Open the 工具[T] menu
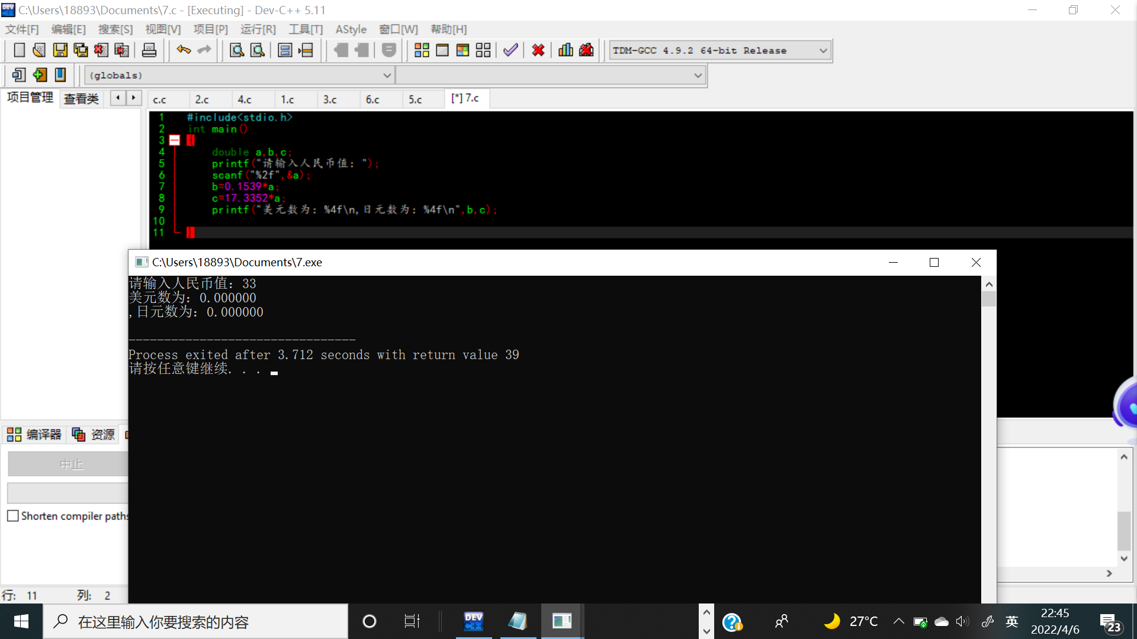The width and height of the screenshot is (1137, 639). coord(306,30)
